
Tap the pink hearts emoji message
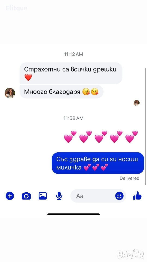[101, 137]
